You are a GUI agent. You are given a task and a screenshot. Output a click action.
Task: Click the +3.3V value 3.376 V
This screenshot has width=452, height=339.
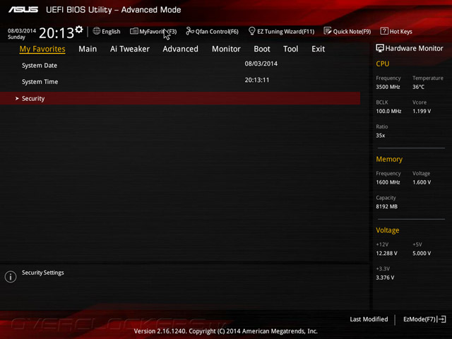385,278
